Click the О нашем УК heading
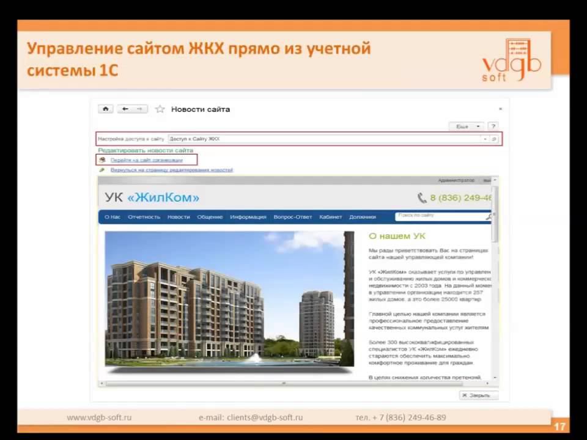 (x=397, y=236)
